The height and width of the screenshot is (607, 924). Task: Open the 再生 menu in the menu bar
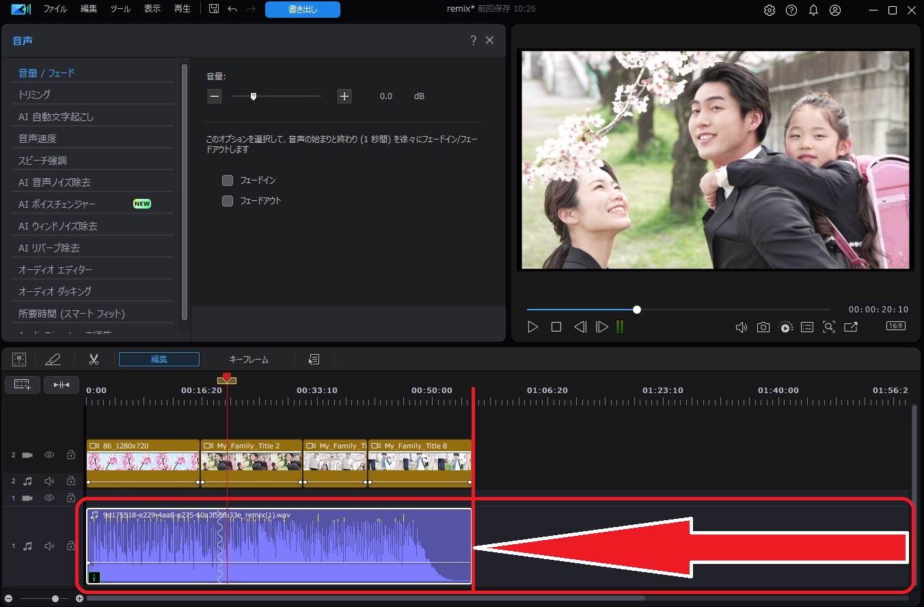(182, 9)
